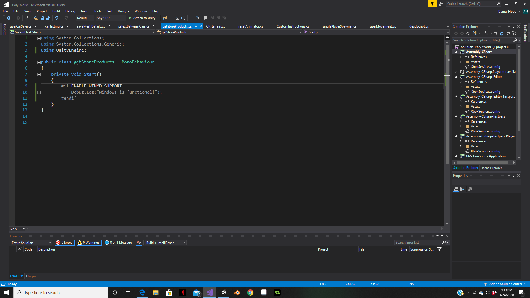Image resolution: width=530 pixels, height=298 pixels.
Task: Toggle the 0 Errors filter
Action: (x=65, y=243)
